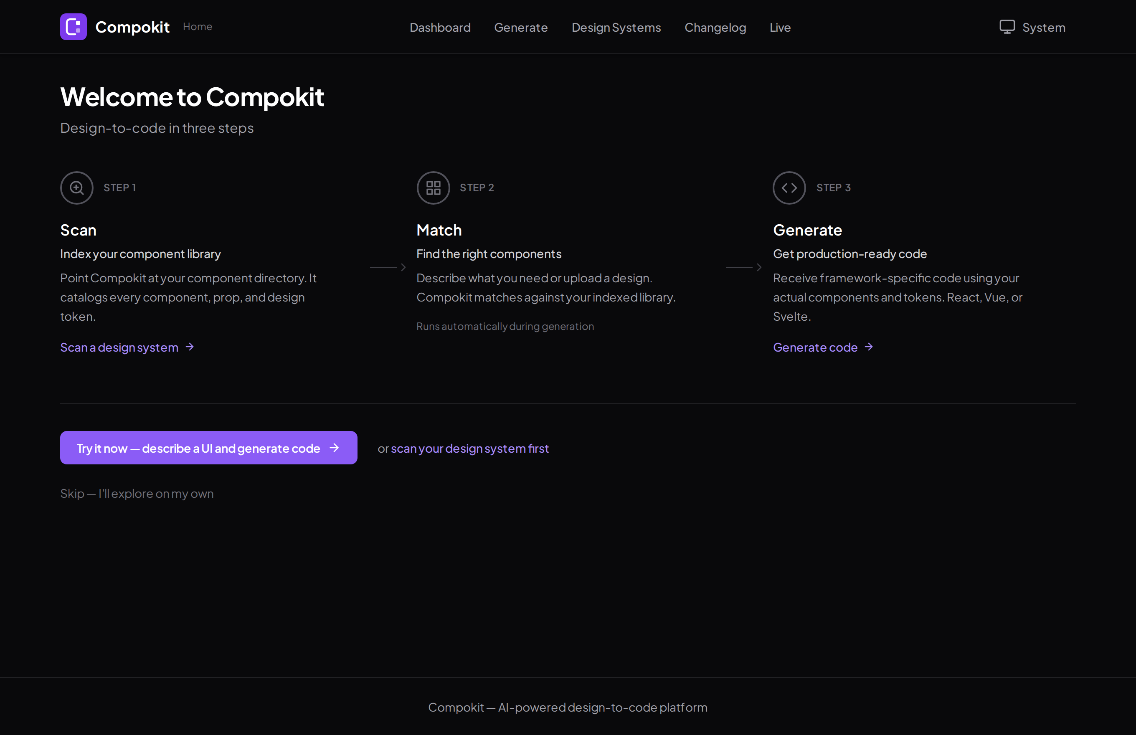The height and width of the screenshot is (735, 1136).
Task: Click the Design-to-code in three steps subtitle
Action: pyautogui.click(x=157, y=128)
